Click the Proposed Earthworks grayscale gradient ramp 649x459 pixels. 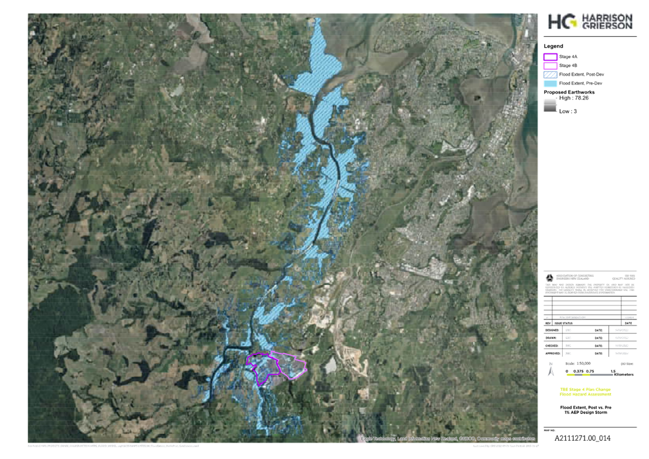550,104
